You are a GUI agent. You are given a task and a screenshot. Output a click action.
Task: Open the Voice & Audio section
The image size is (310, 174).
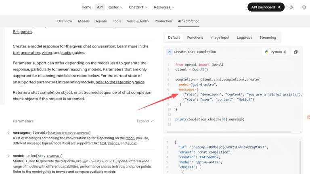click(x=138, y=21)
